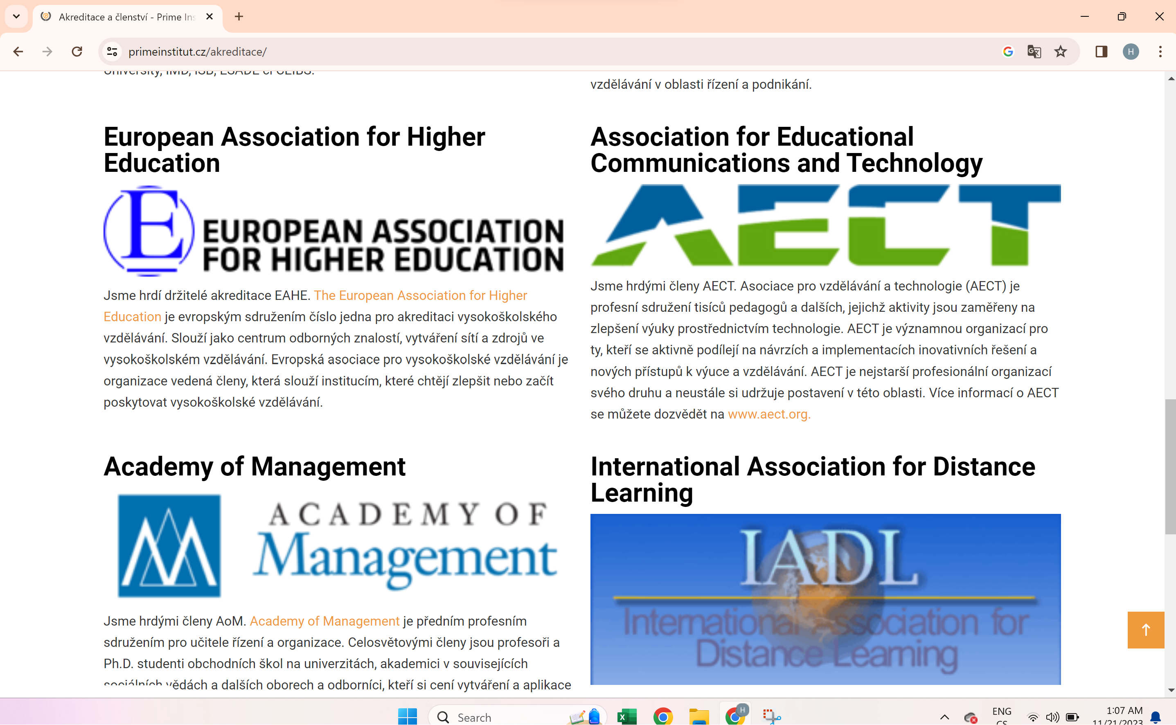The height and width of the screenshot is (725, 1176).
Task: Open the Windows Start menu
Action: pos(408,716)
